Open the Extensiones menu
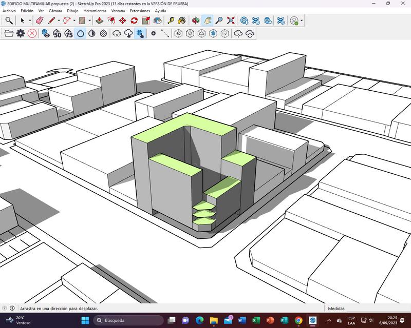Viewport: 411px width, 328px height. click(140, 10)
